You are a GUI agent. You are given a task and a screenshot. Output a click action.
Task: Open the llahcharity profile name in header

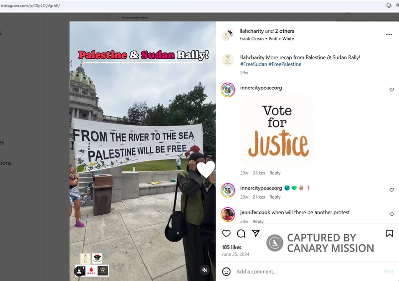click(251, 31)
